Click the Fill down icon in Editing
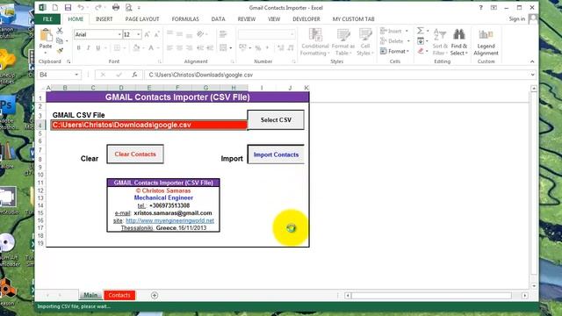Image resolution: width=562 pixels, height=316 pixels. pyautogui.click(x=421, y=41)
